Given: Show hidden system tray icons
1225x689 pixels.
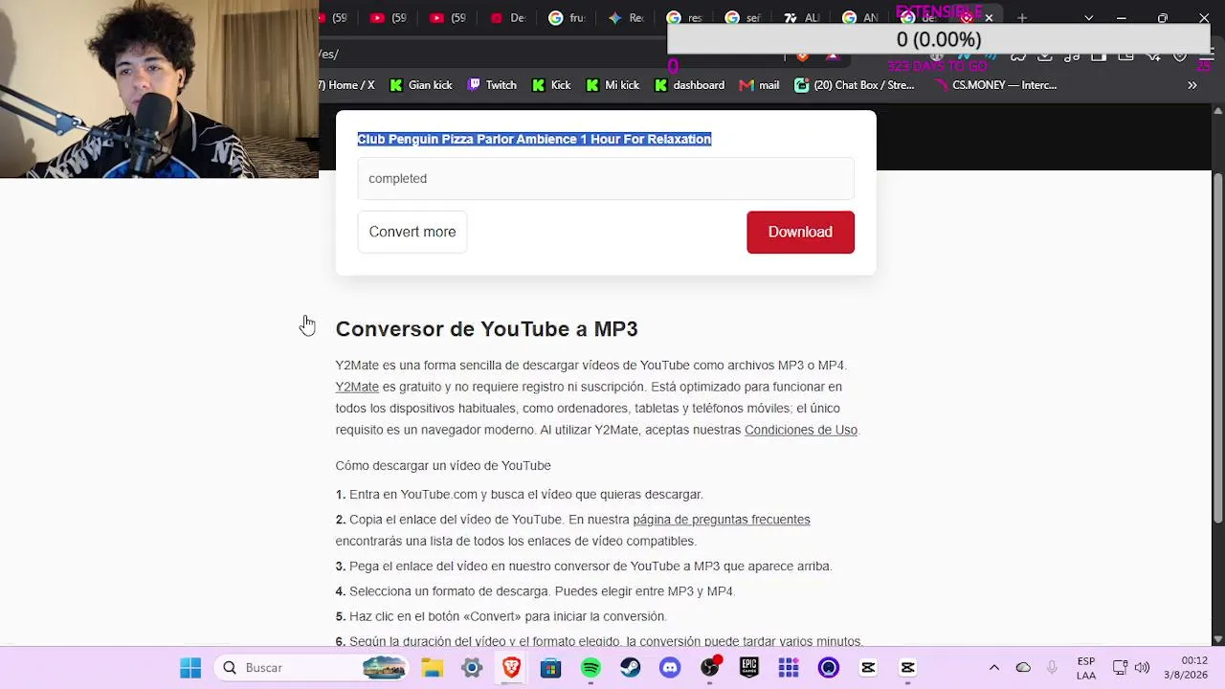Looking at the screenshot, I should (x=994, y=668).
